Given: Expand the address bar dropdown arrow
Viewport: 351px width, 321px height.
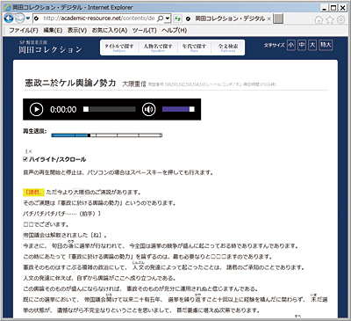Looking at the screenshot, I should (x=168, y=18).
